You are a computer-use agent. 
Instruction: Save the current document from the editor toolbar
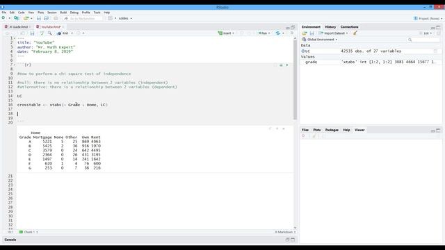click(x=33, y=33)
